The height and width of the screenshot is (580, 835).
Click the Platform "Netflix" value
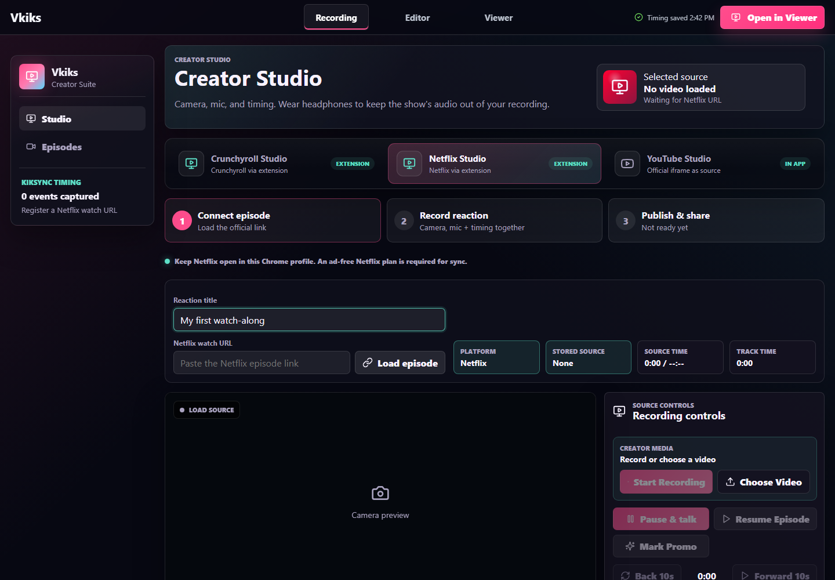(x=473, y=363)
